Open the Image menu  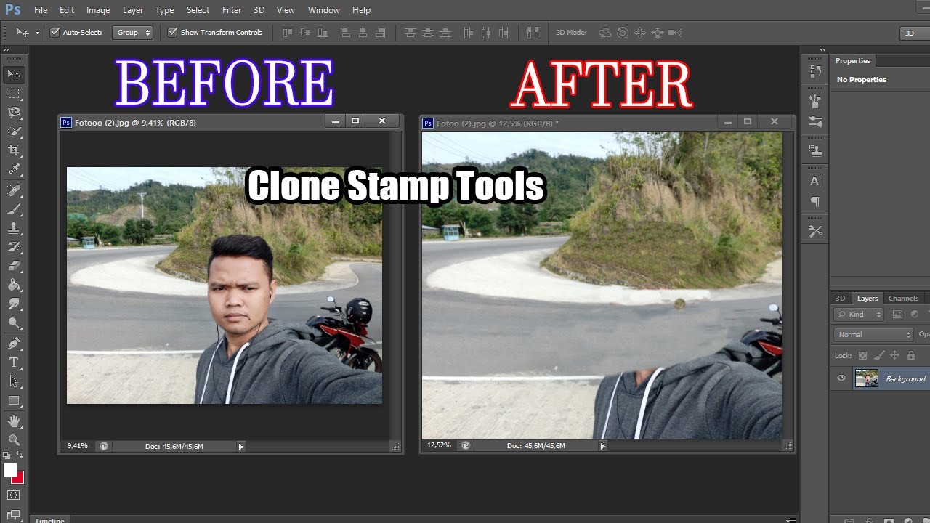click(98, 10)
